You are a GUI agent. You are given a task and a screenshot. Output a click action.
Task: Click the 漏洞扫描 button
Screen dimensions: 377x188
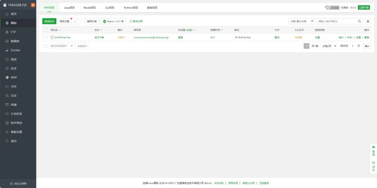click(x=92, y=21)
